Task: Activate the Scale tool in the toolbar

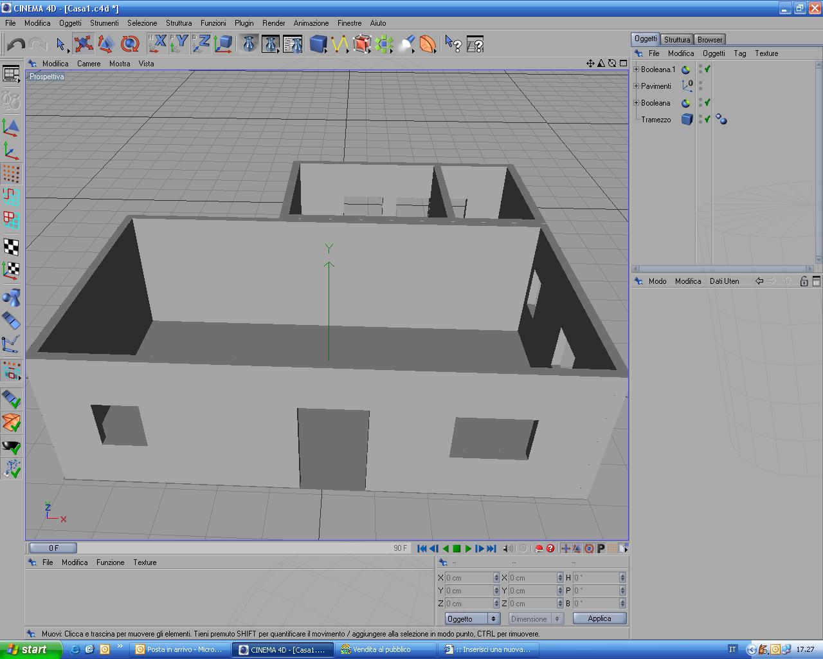Action: tap(106, 44)
